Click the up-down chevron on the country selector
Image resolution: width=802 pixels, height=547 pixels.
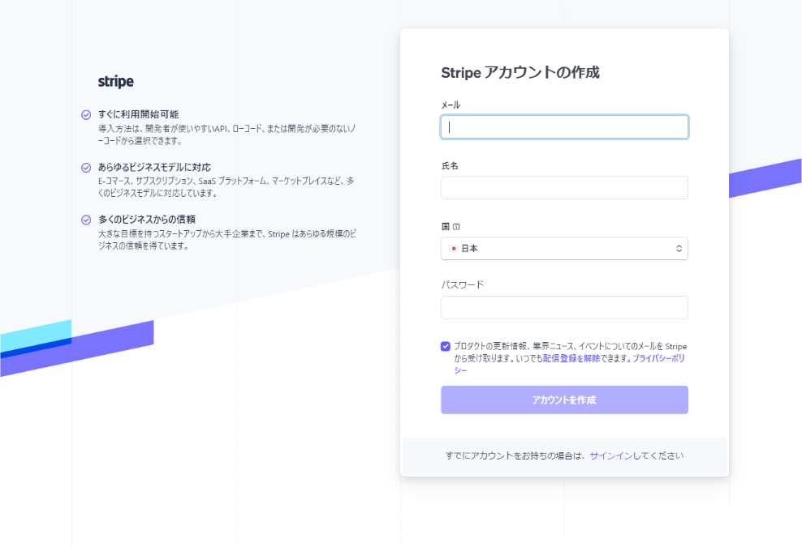click(x=678, y=249)
